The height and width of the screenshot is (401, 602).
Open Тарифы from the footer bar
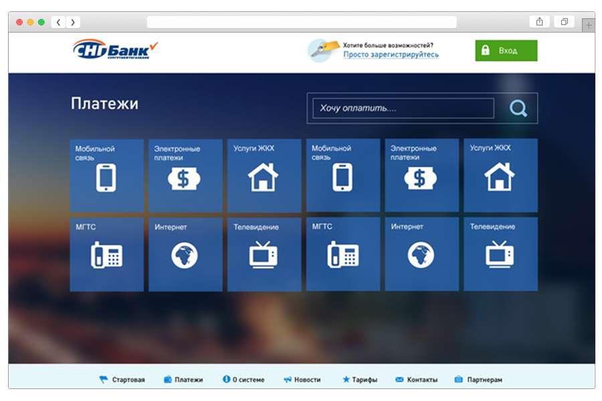pos(360,380)
